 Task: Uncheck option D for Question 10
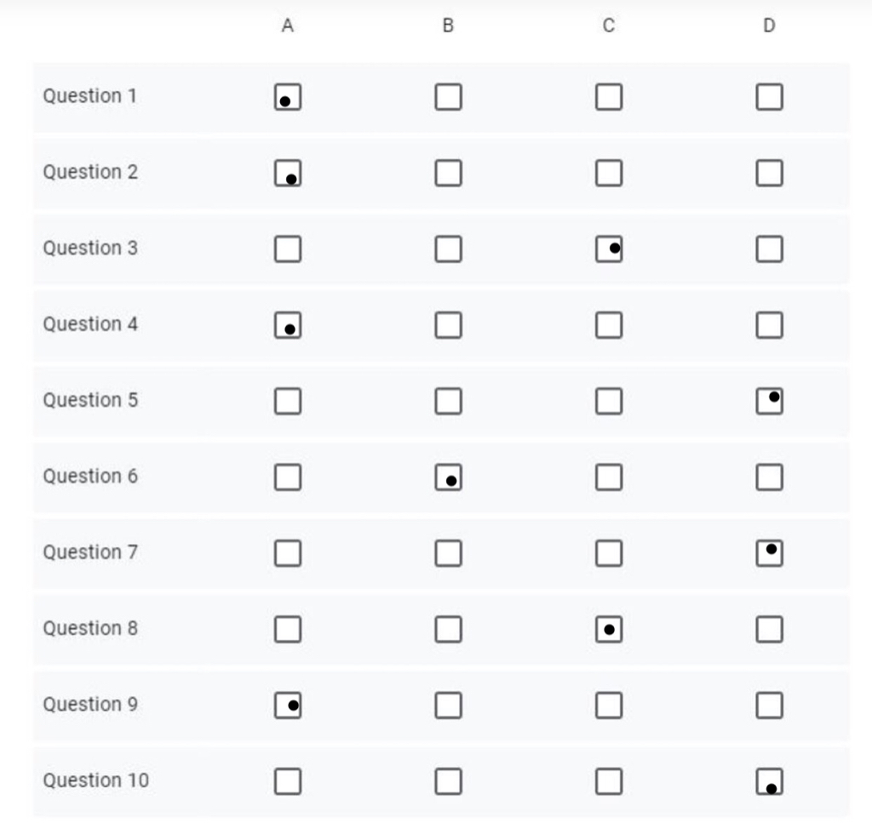coord(770,782)
